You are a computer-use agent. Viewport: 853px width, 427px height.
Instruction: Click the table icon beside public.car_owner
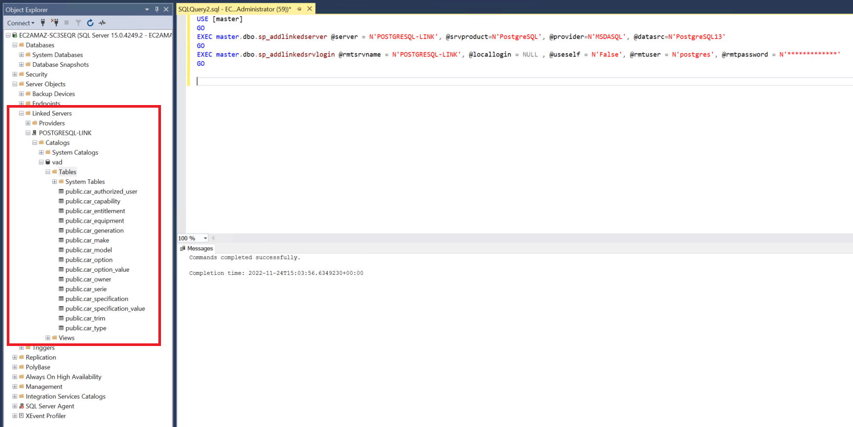(61, 279)
